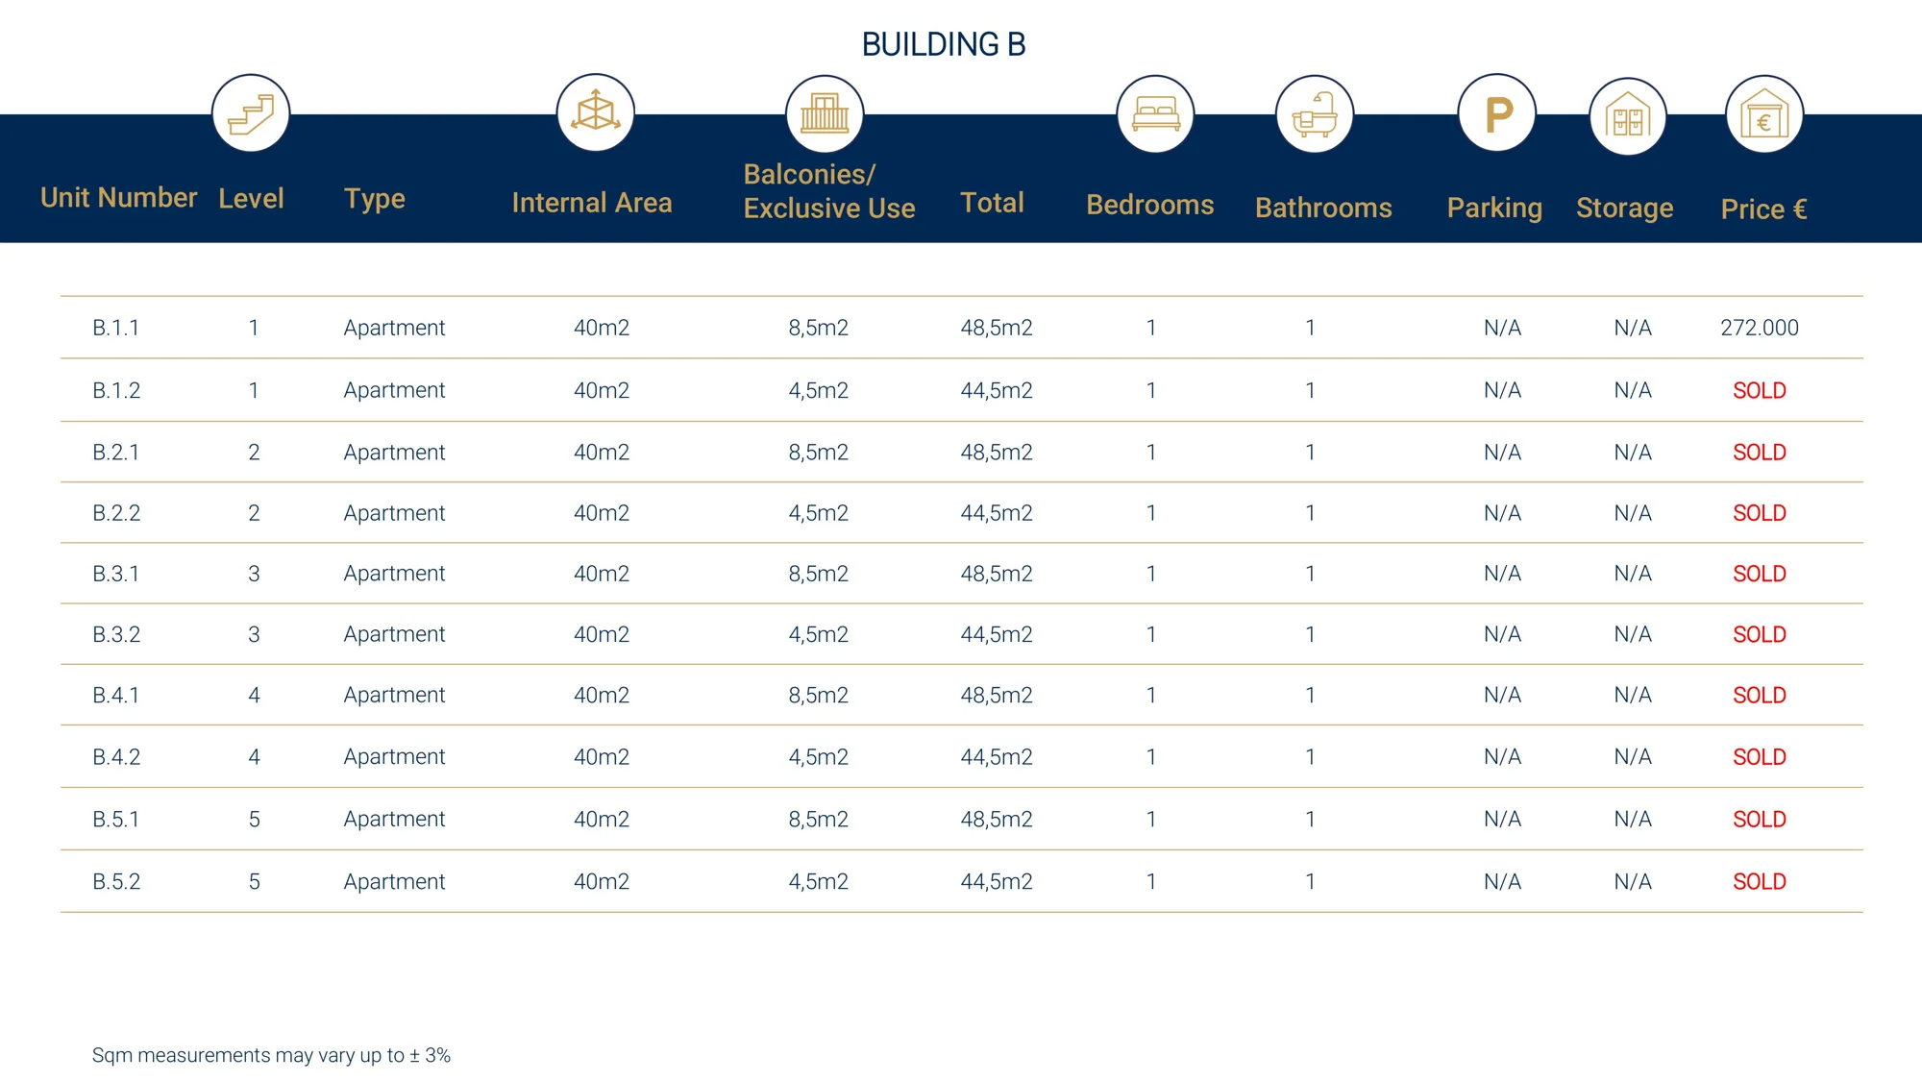Viewport: 1922px width, 1081px height.
Task: Select unit B.1.1 cell
Action: point(116,328)
